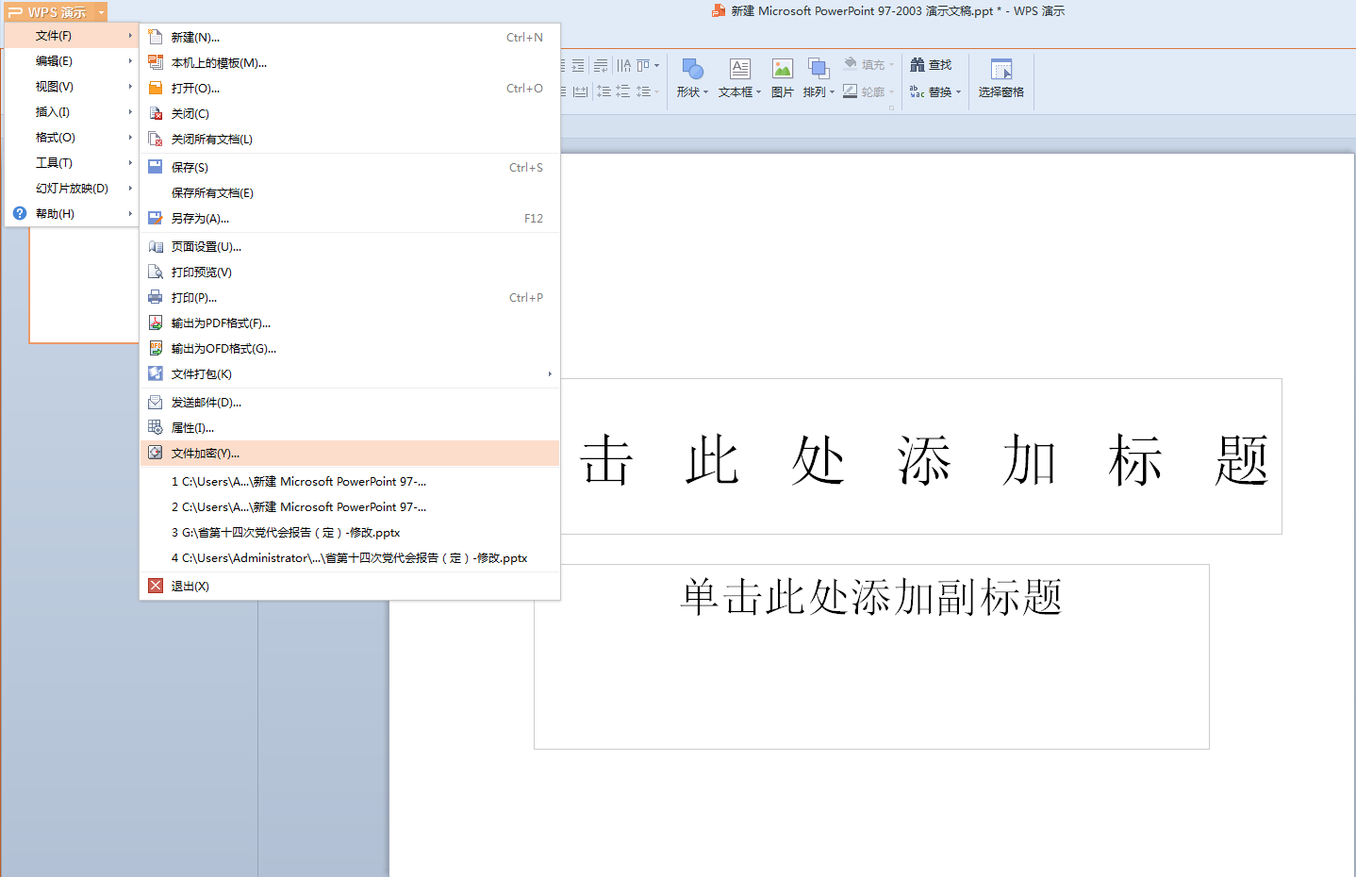Expand the 文件打包(K) submenu arrow
The image size is (1356, 877).
tap(550, 373)
